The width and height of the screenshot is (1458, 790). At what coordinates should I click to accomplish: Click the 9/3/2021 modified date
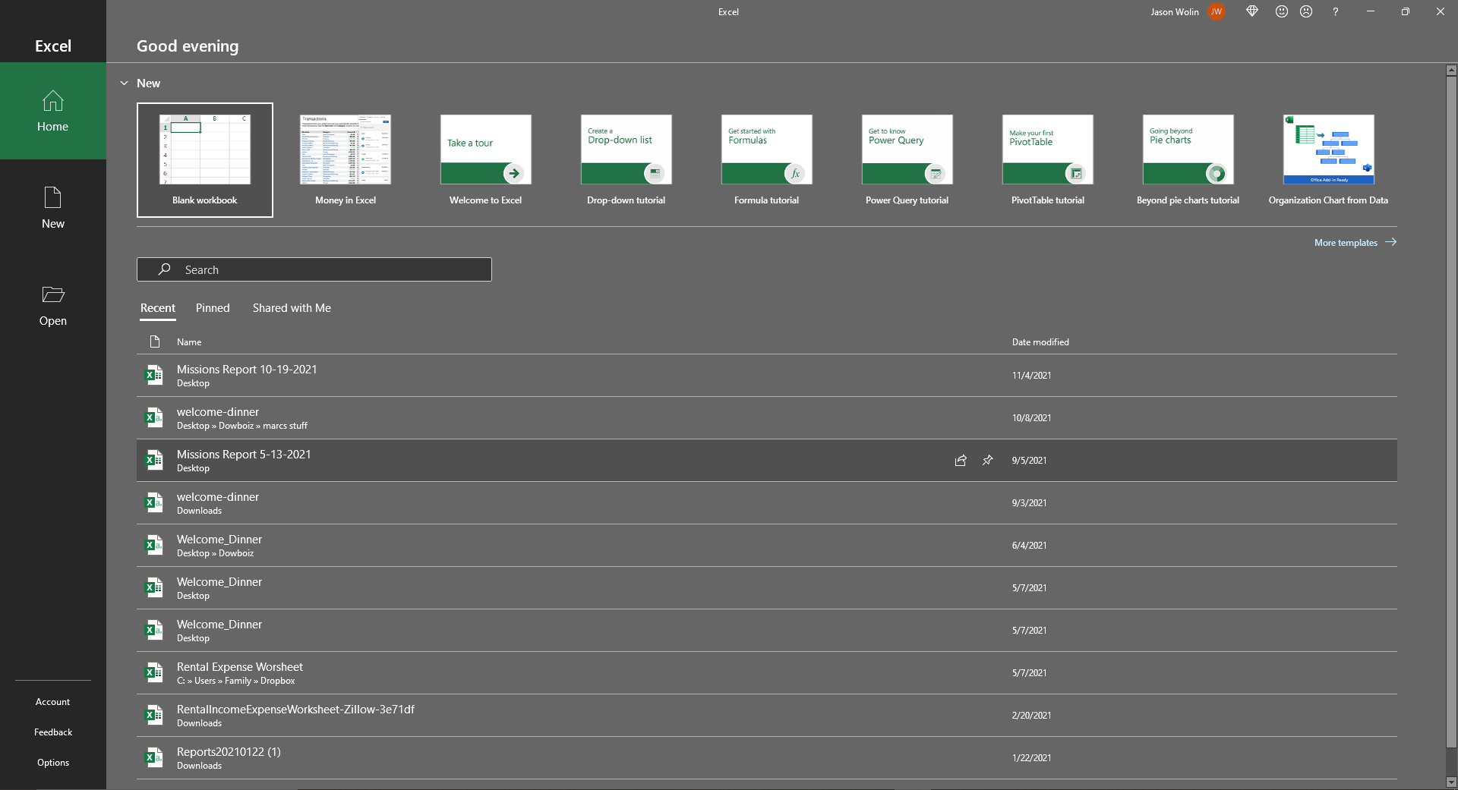[1029, 503]
